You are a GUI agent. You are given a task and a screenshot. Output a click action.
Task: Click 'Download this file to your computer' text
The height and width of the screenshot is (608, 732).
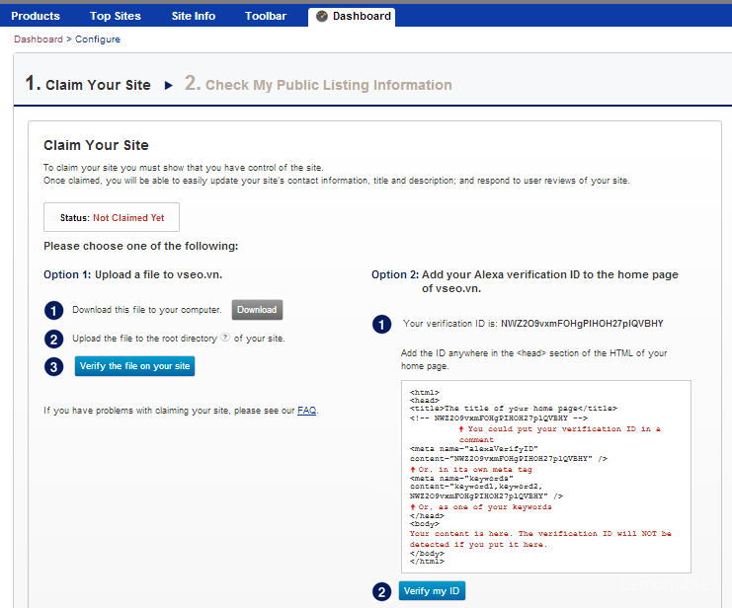pos(147,310)
